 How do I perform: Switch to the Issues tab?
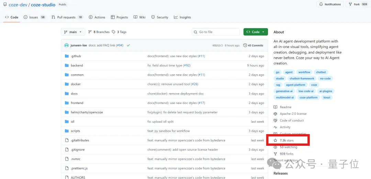point(34,17)
